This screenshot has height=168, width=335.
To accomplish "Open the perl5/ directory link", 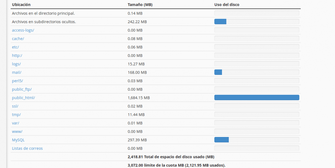I will click(17, 81).
